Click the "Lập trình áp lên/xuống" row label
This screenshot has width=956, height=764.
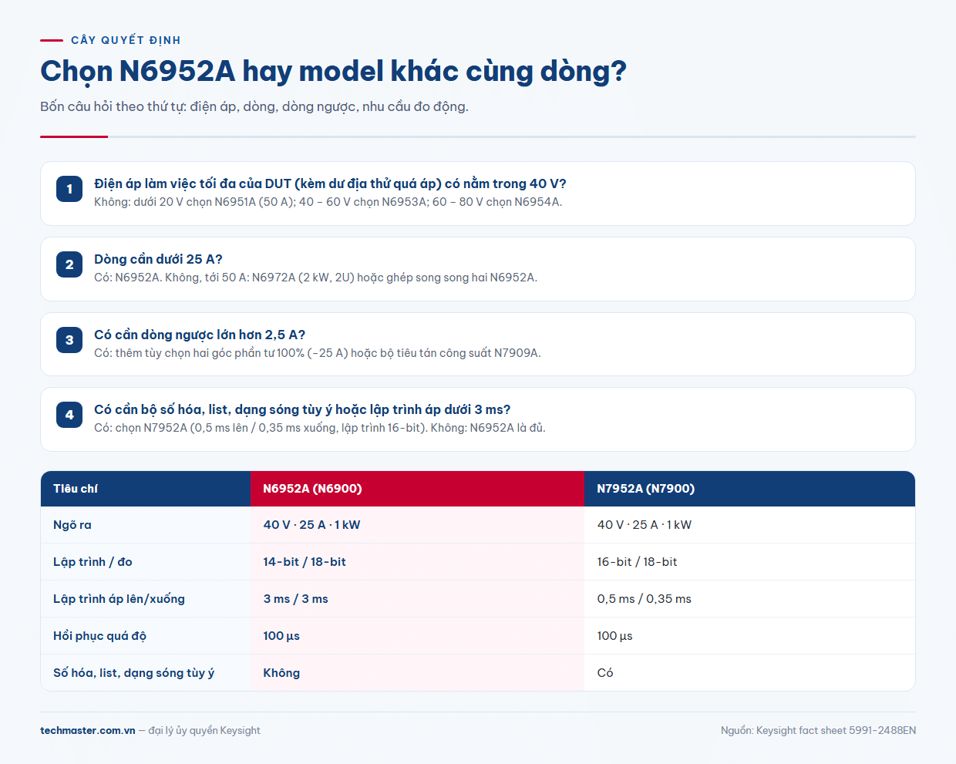click(119, 599)
